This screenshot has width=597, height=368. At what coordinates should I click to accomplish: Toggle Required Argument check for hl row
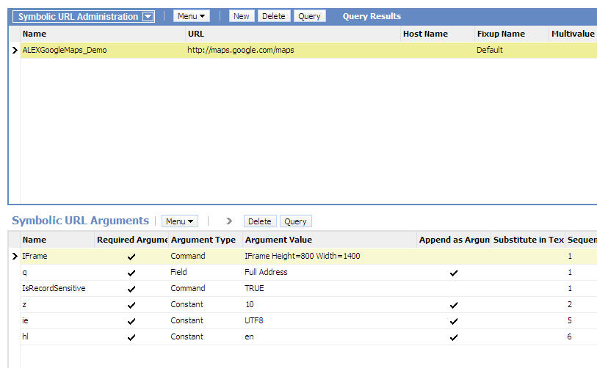(131, 337)
